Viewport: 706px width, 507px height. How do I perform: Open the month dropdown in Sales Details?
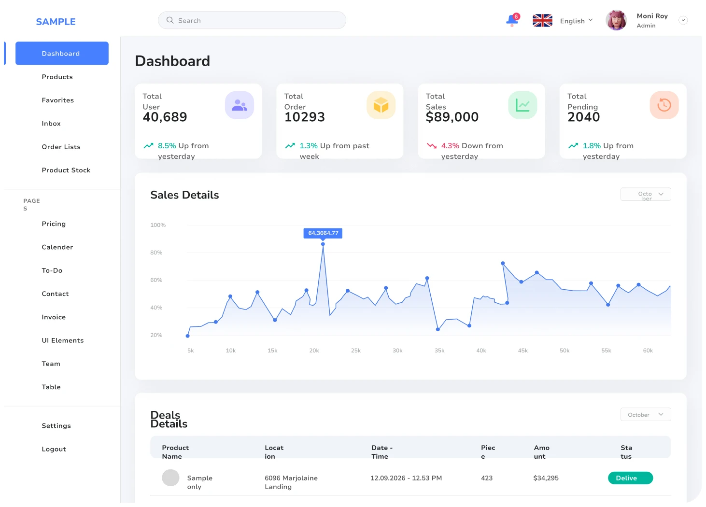pos(646,194)
